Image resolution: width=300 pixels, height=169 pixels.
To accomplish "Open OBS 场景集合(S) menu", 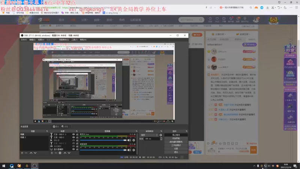I will [64, 40].
